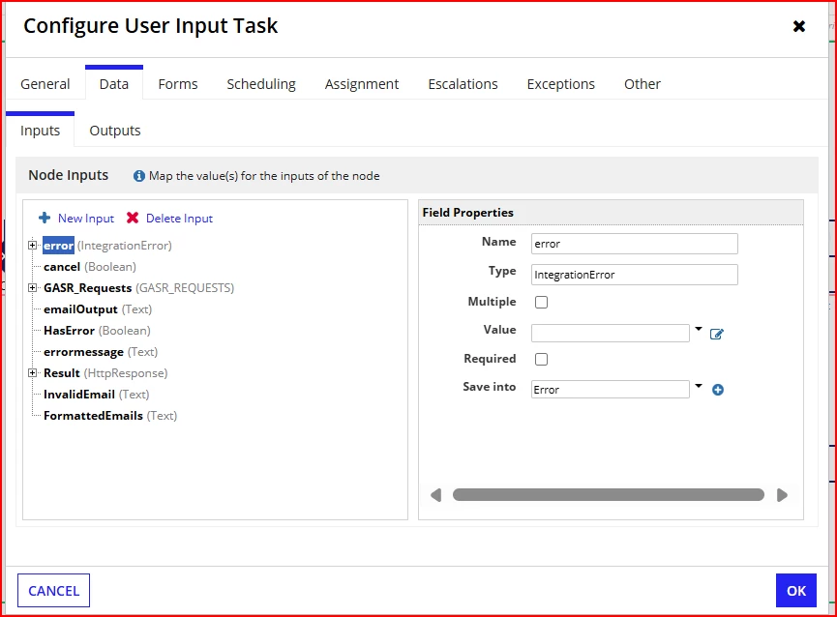Click the info icon next to Node Inputs
837x617 pixels.
pyautogui.click(x=138, y=175)
